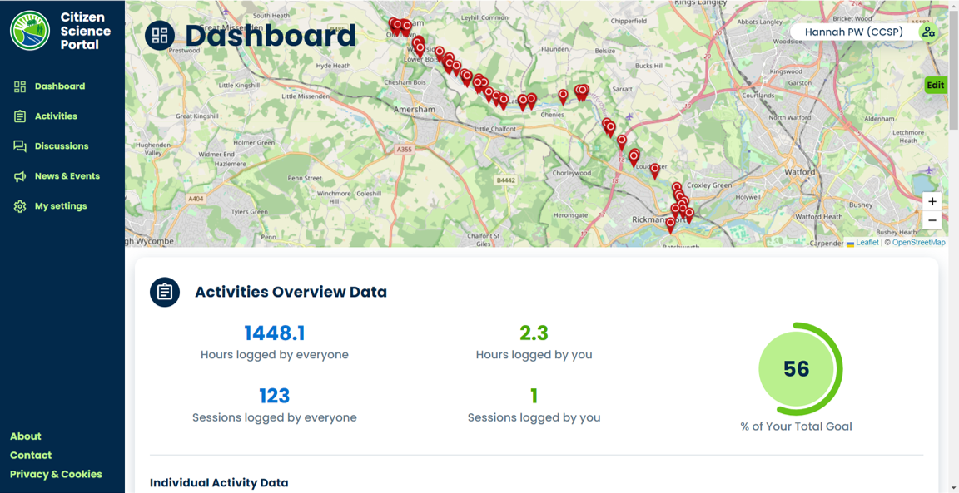Open account options via person-gear icon
The height and width of the screenshot is (493, 959).
click(927, 31)
